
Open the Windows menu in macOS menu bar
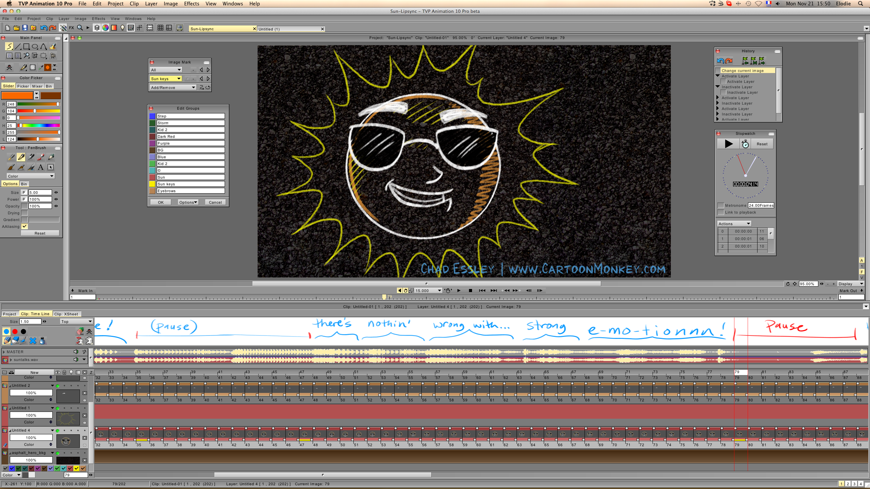[x=232, y=4]
